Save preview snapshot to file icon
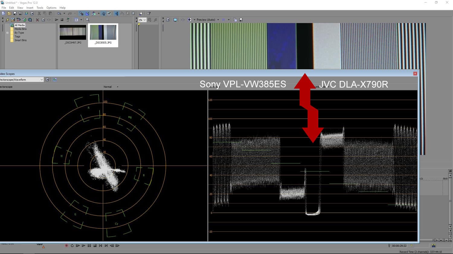Viewport: 453px width, 254px height. tap(241, 20)
